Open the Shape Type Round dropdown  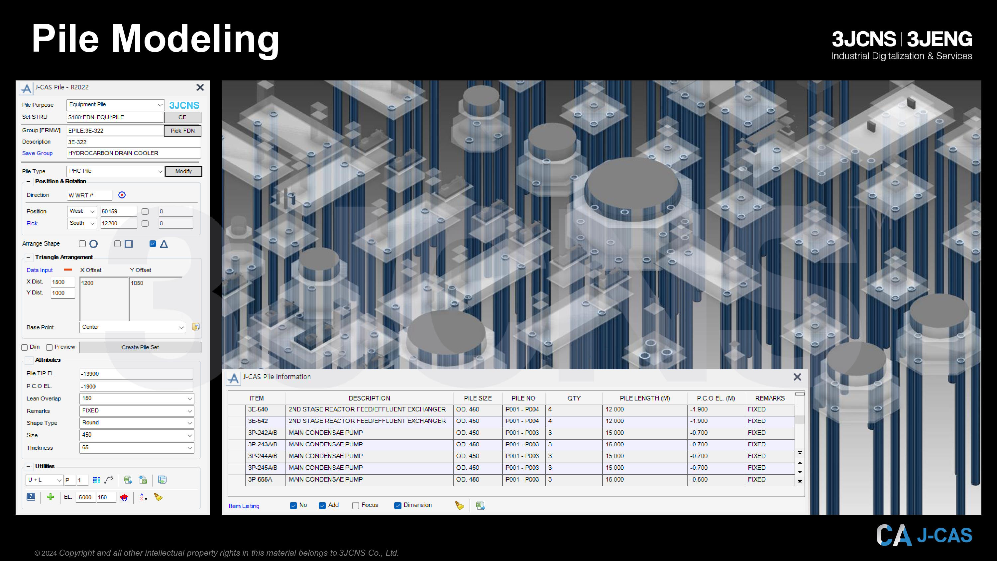coord(137,423)
